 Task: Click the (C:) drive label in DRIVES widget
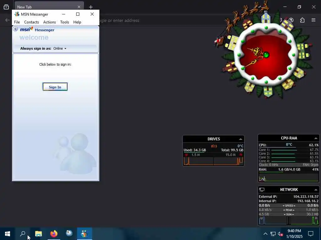pos(214,146)
